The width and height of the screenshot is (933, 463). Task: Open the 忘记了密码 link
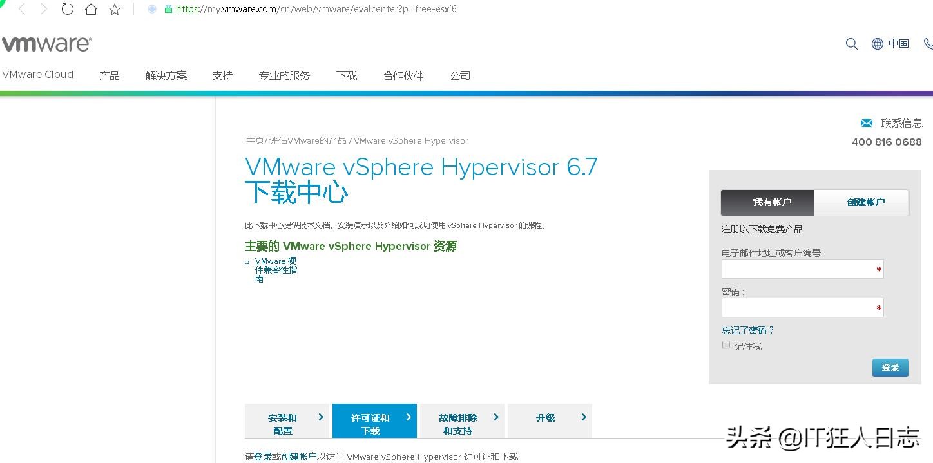746,330
